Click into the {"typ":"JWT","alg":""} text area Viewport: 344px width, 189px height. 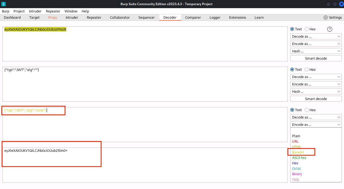tap(145, 84)
